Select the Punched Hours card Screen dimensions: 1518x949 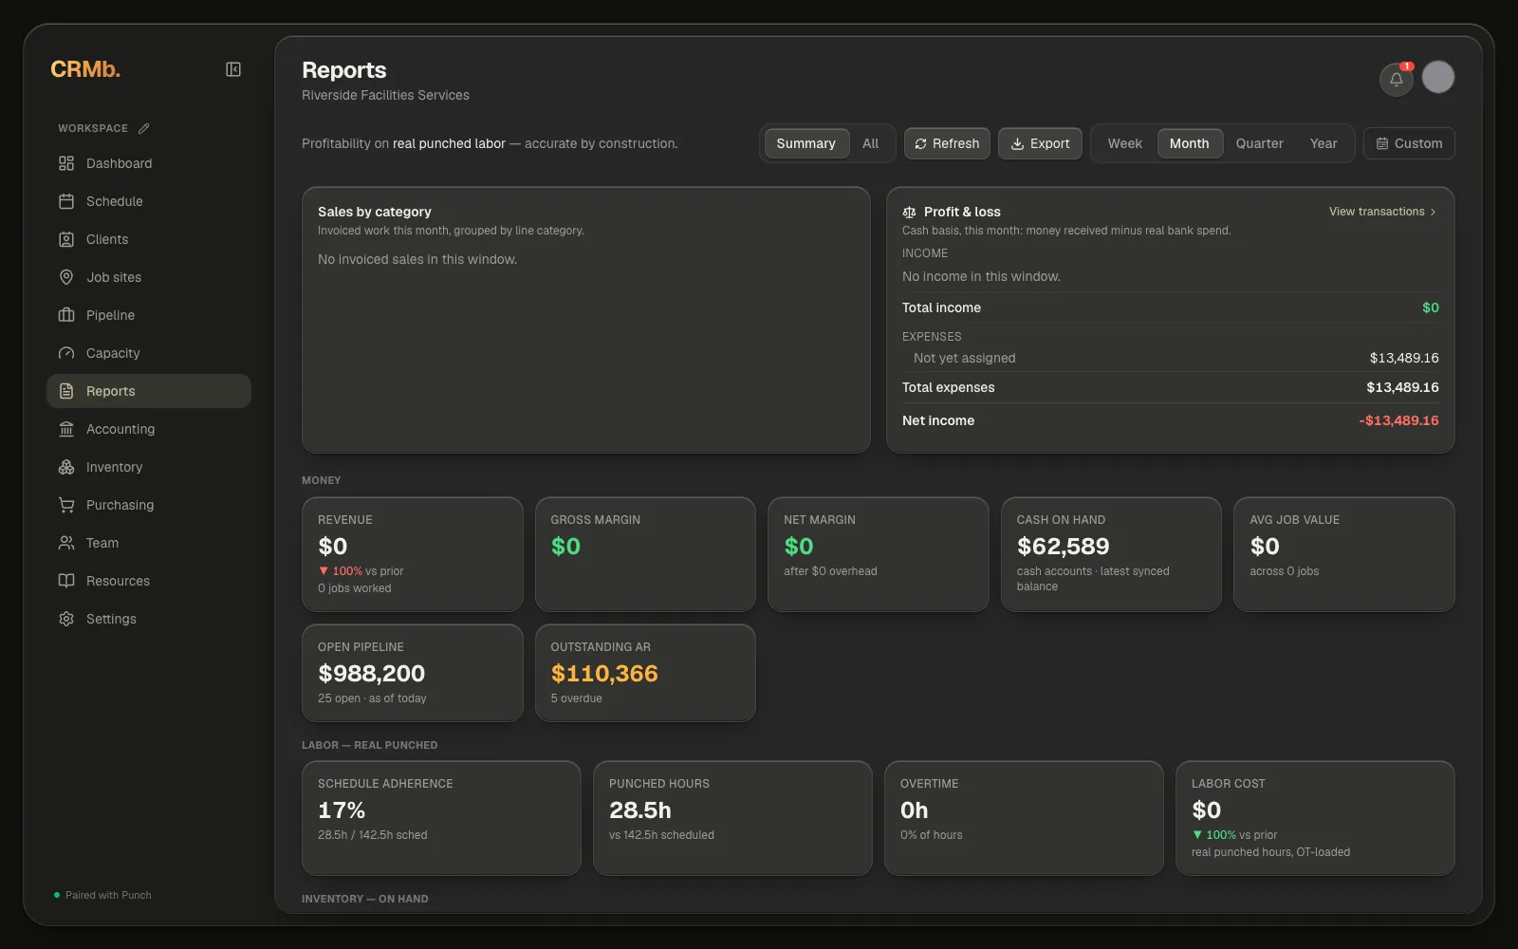[732, 818]
